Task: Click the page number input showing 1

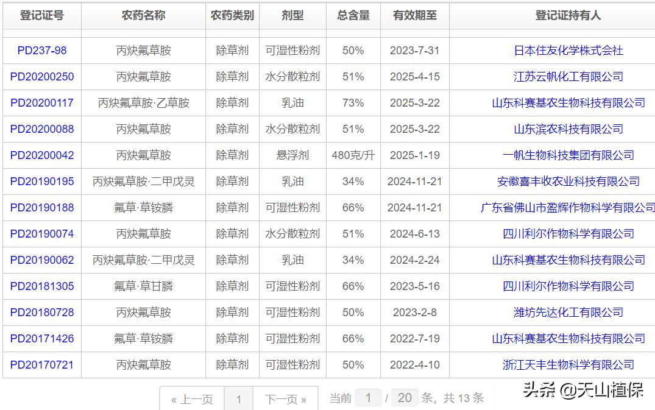Action: (x=239, y=397)
